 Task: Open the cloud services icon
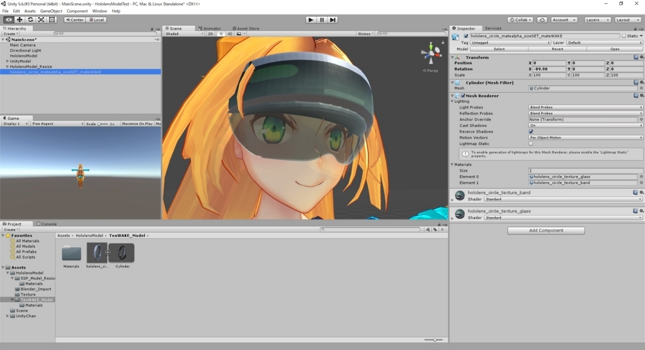[542, 20]
